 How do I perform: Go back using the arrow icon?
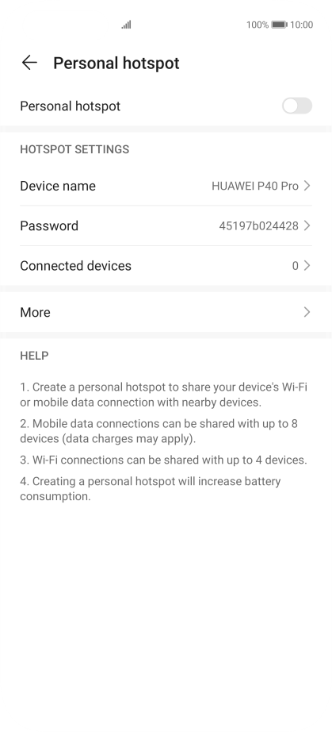click(29, 63)
